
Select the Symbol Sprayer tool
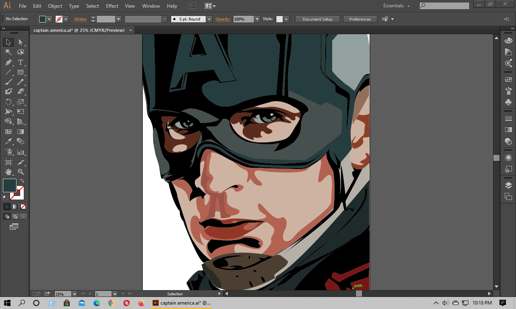click(x=8, y=152)
